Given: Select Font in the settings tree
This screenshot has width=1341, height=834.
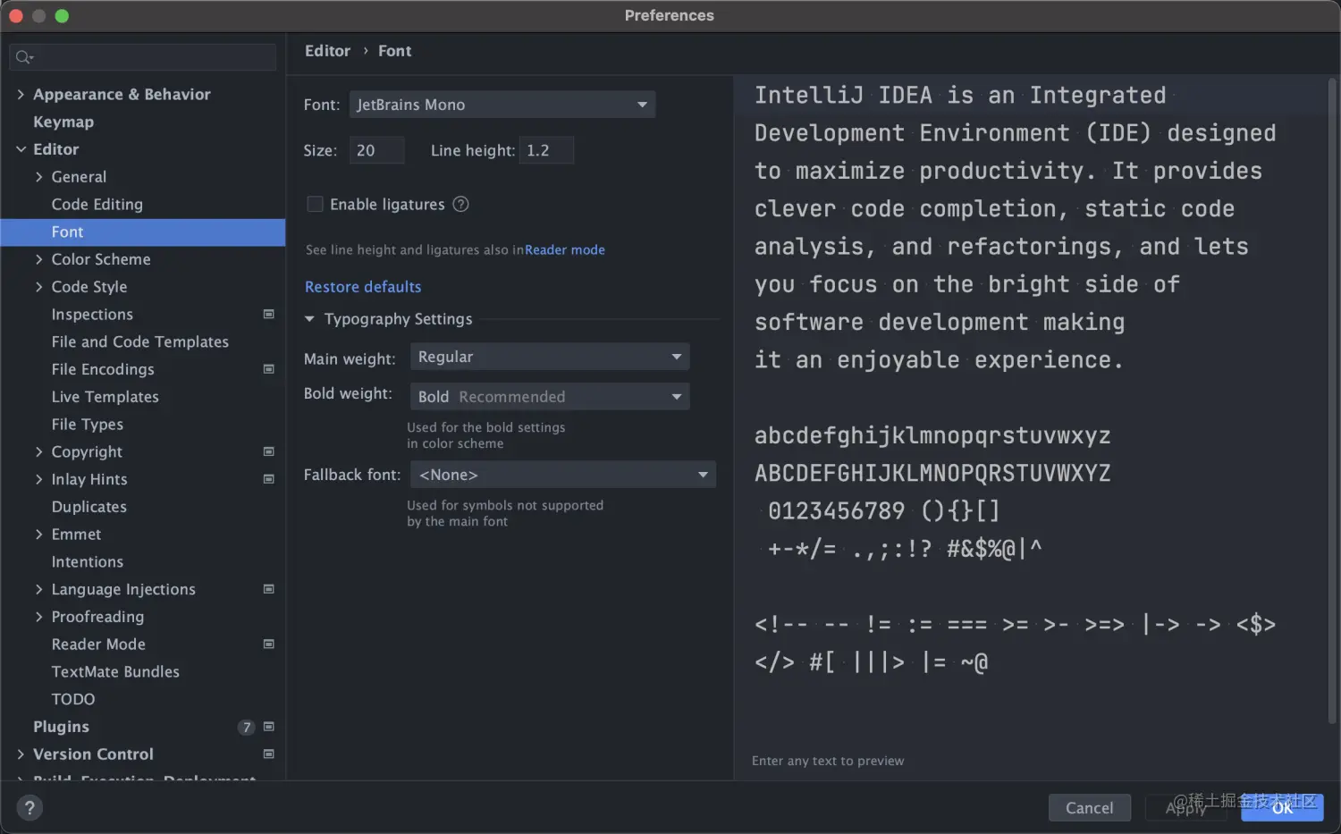Looking at the screenshot, I should [143, 232].
